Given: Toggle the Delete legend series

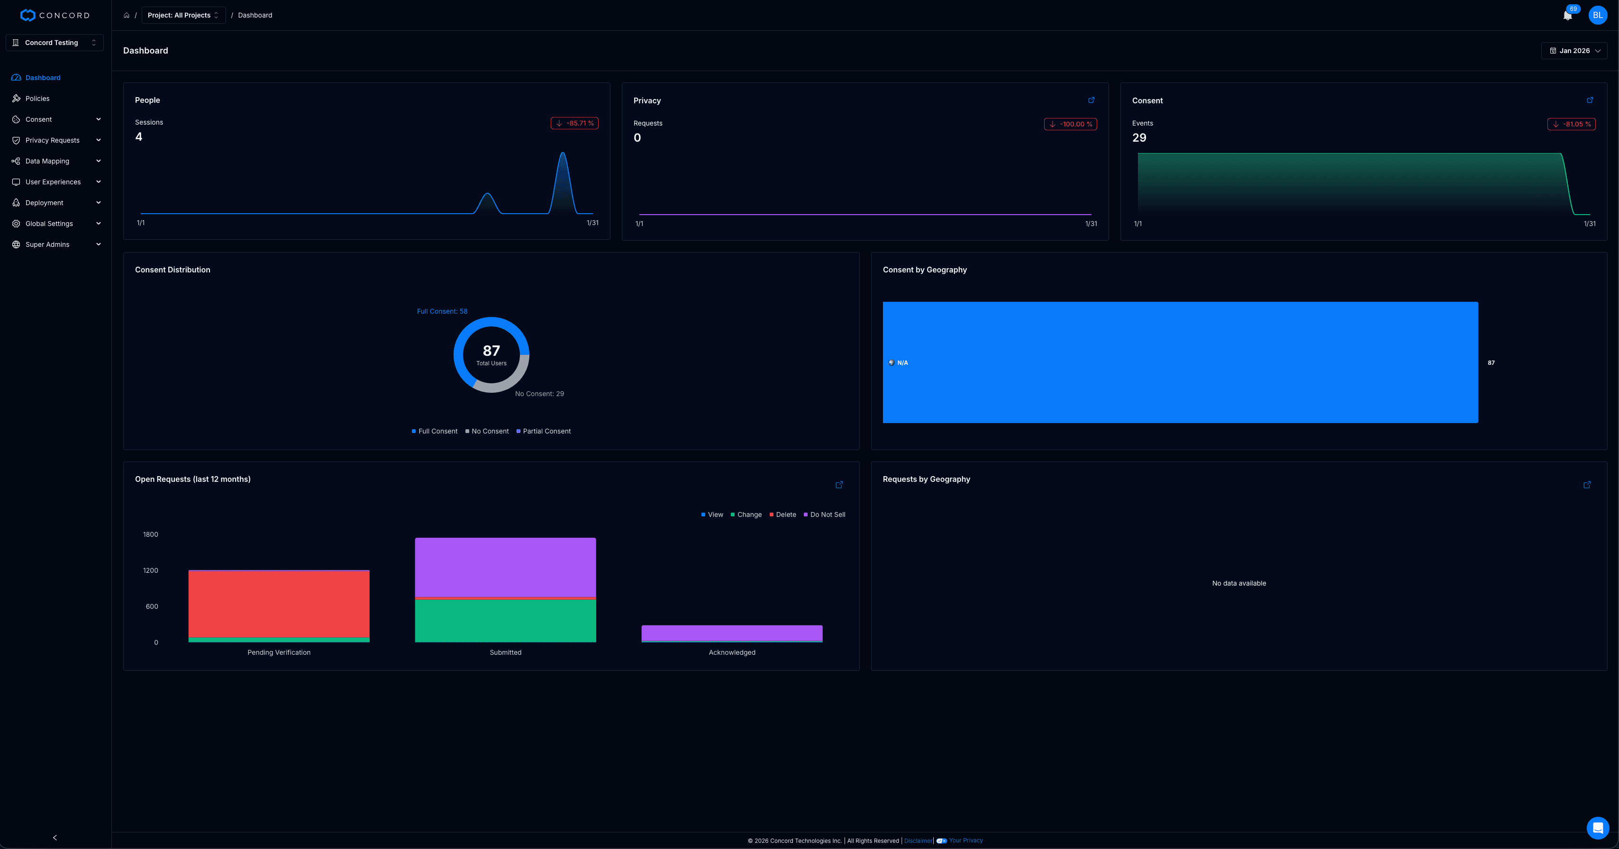Looking at the screenshot, I should (x=782, y=515).
